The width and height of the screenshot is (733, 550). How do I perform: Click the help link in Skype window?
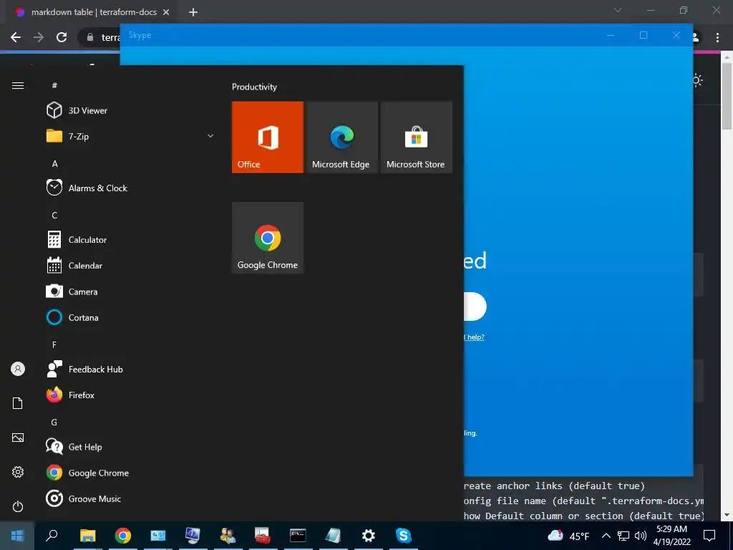(x=474, y=337)
